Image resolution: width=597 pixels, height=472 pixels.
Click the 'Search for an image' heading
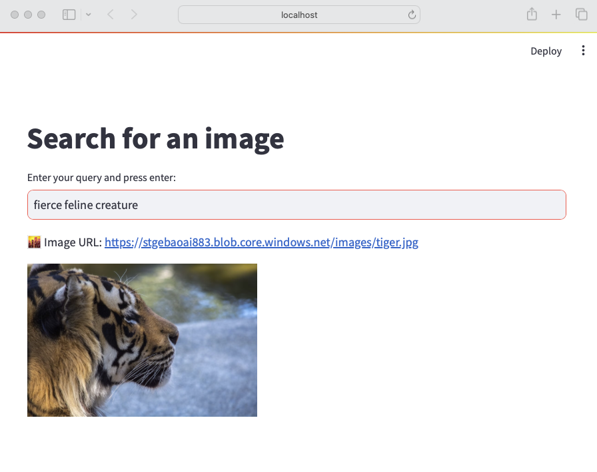[x=155, y=138]
